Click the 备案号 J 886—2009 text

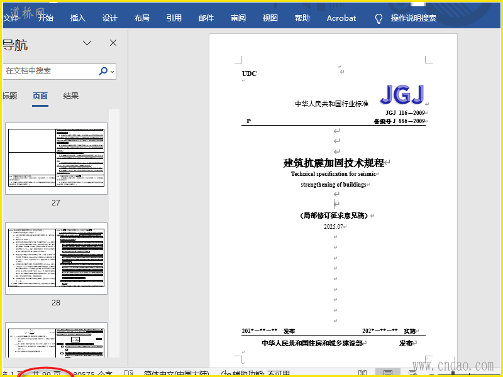[x=400, y=121]
